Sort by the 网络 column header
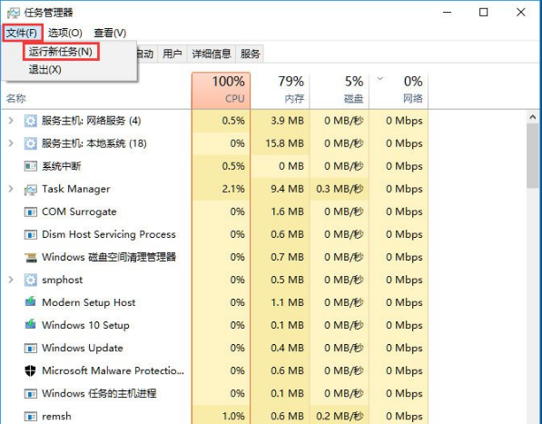The image size is (542, 424). [399, 90]
